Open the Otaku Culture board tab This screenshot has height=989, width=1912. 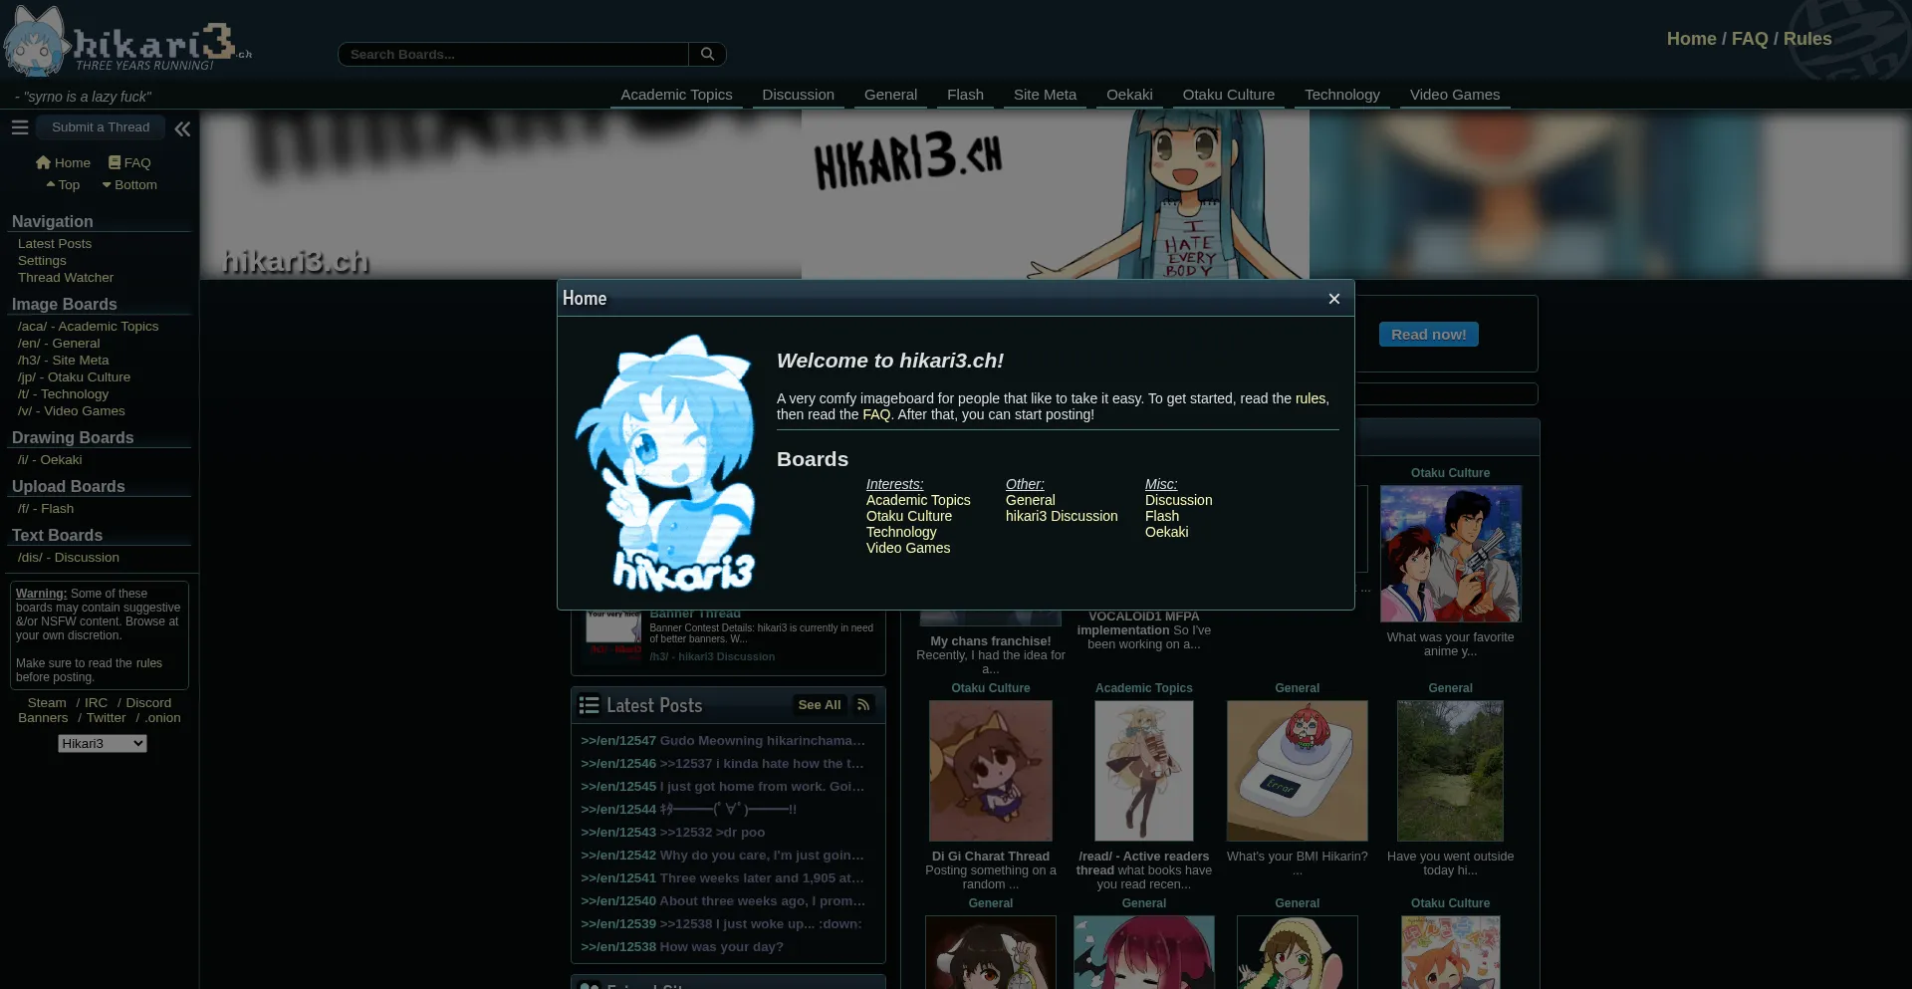(x=1229, y=95)
